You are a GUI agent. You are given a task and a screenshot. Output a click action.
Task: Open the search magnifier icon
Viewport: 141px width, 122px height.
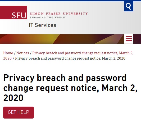(x=129, y=6)
